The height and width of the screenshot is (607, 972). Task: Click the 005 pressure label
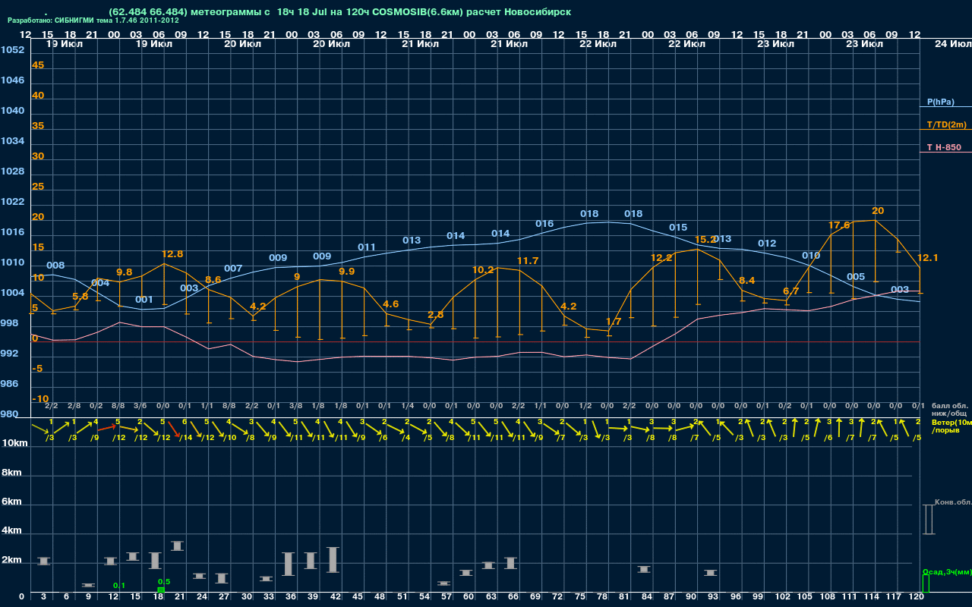(856, 277)
